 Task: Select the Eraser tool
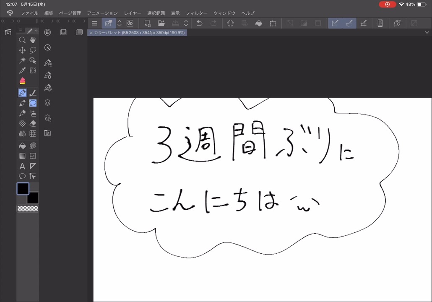click(33, 123)
